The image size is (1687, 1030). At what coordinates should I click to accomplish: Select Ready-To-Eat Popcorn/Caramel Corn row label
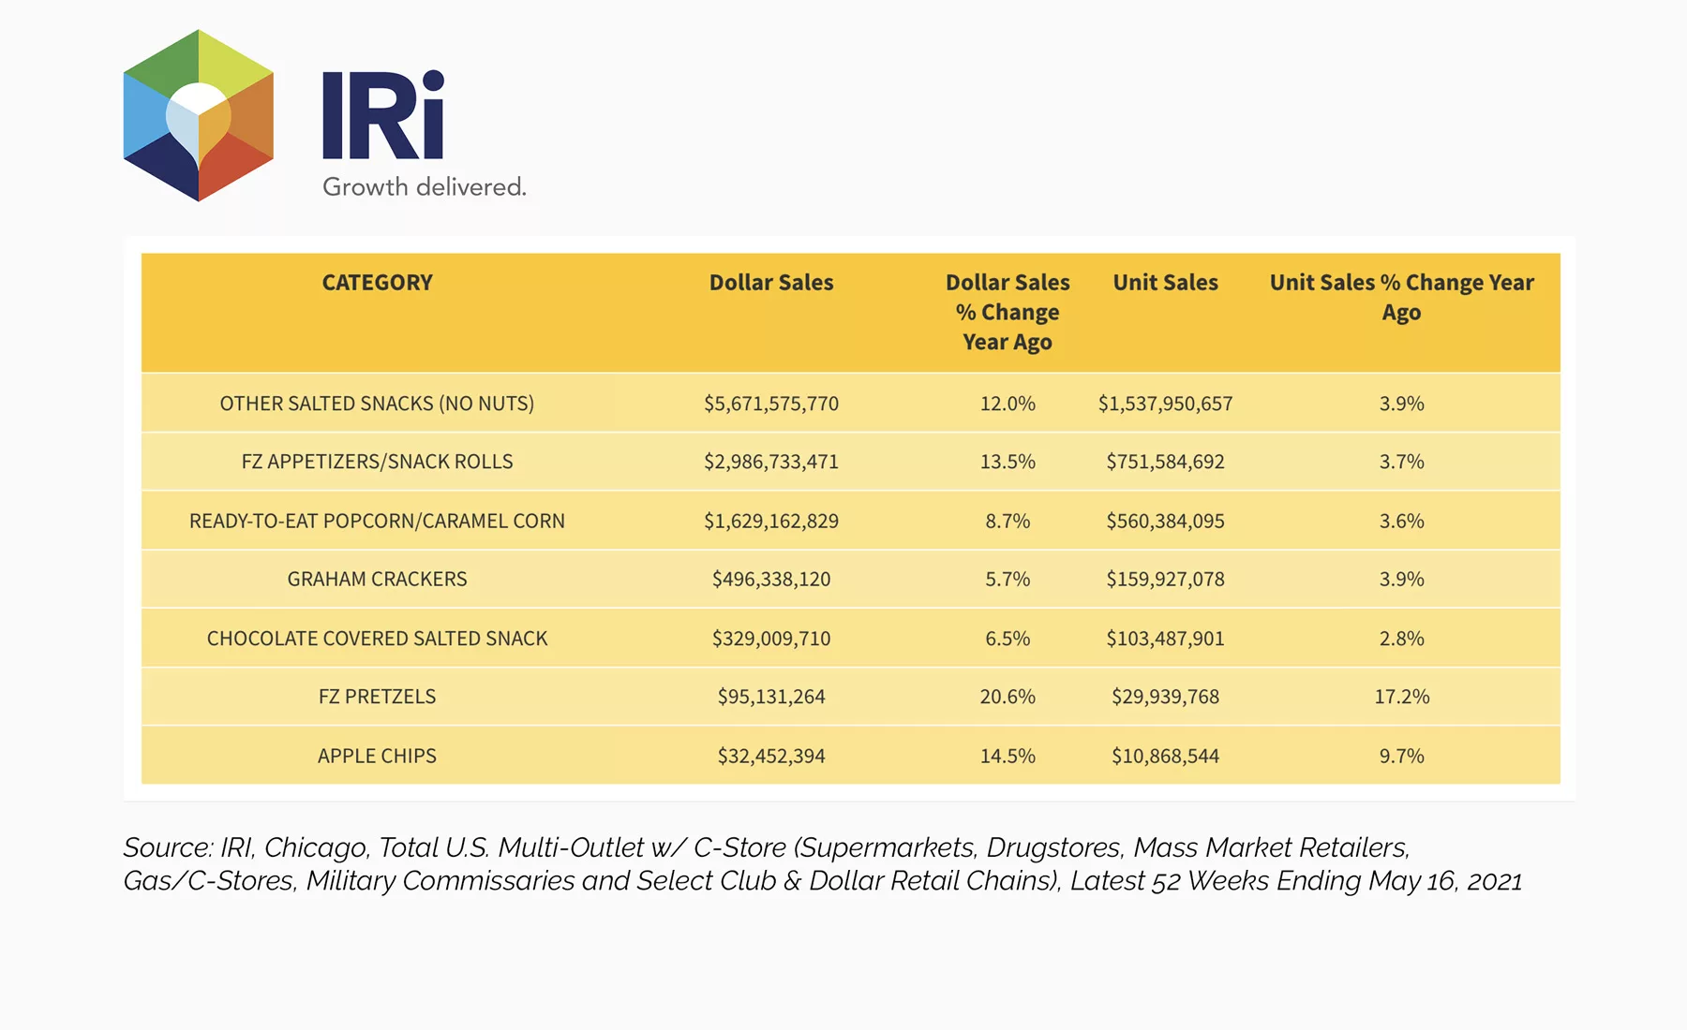pyautogui.click(x=377, y=521)
